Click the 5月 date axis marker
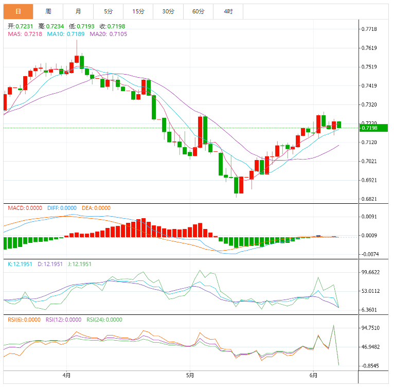The height and width of the screenshot is (388, 394). pyautogui.click(x=190, y=376)
